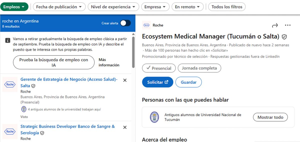Open the Fecha de publicación filter

click(59, 7)
